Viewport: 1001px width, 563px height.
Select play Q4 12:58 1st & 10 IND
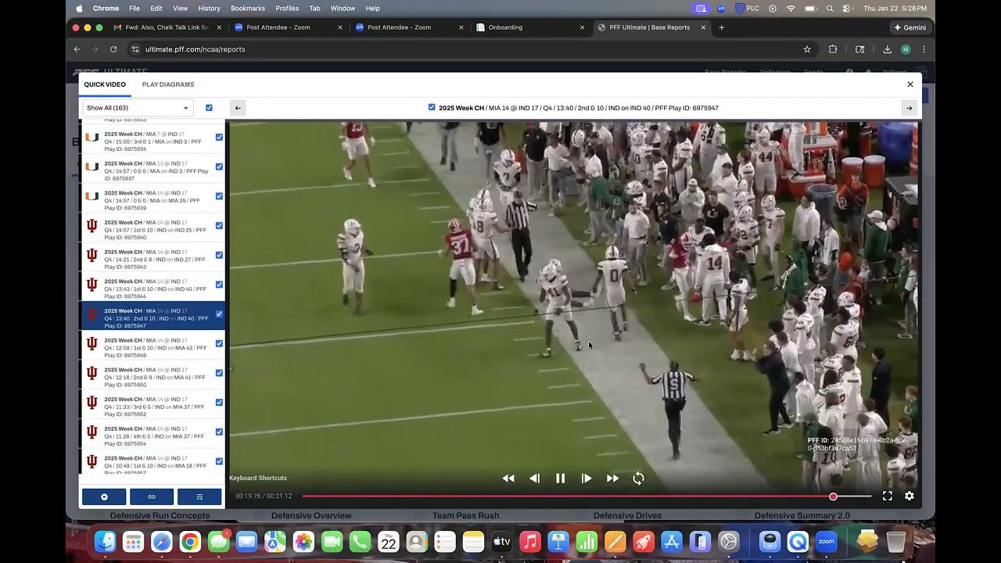pos(152,344)
